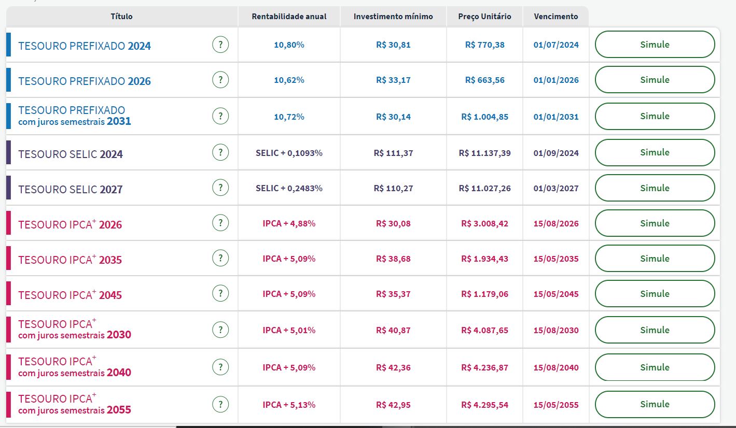This screenshot has width=736, height=428.
Task: Open help for Prefixado juros semestrais 2031
Action: click(220, 116)
